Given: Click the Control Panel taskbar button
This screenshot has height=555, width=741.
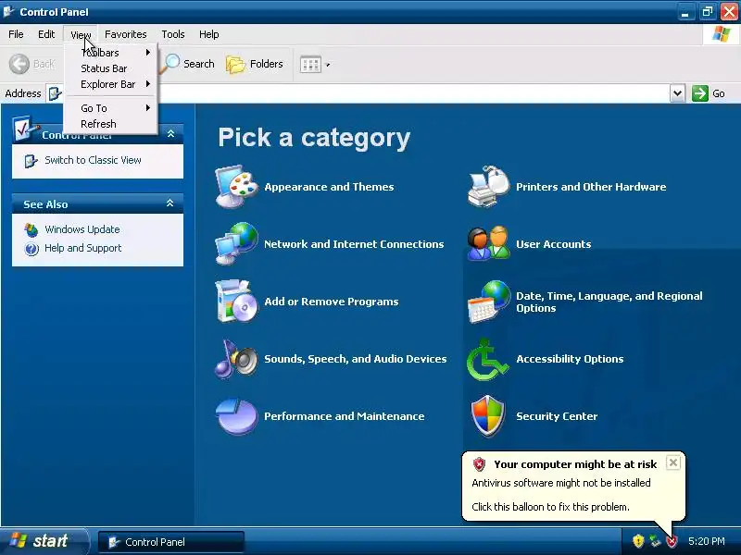Looking at the screenshot, I should tap(171, 542).
